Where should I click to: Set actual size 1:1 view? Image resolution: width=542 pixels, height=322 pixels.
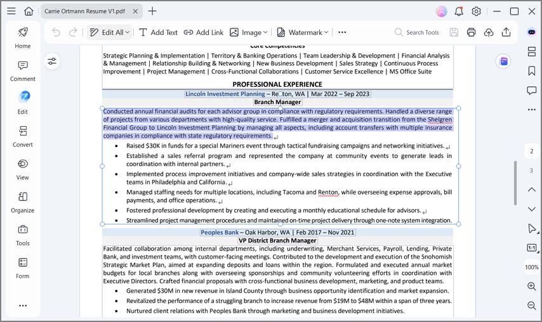[532, 248]
